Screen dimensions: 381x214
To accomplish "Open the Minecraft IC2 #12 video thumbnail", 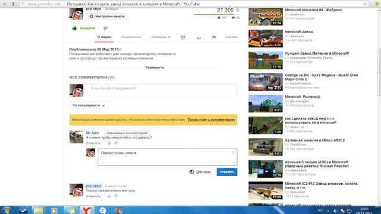I will (266, 190).
